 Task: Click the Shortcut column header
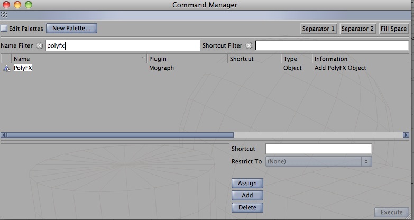[254, 59]
